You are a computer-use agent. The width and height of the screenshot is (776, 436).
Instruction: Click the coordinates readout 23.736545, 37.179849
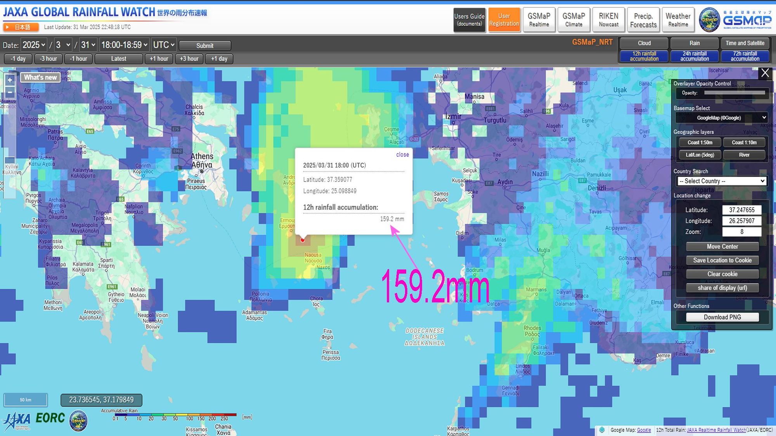(x=101, y=400)
